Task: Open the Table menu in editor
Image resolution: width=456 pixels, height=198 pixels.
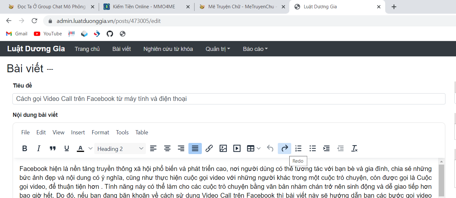Action: coord(142,132)
